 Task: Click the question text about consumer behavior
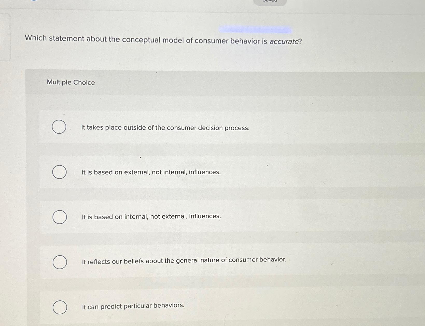(x=163, y=41)
